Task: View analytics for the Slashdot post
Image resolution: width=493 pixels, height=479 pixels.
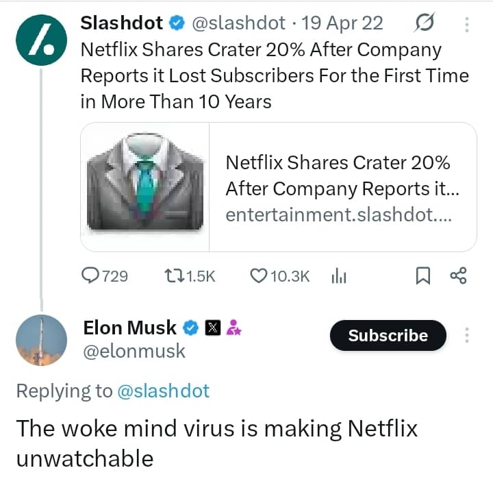Action: [340, 276]
